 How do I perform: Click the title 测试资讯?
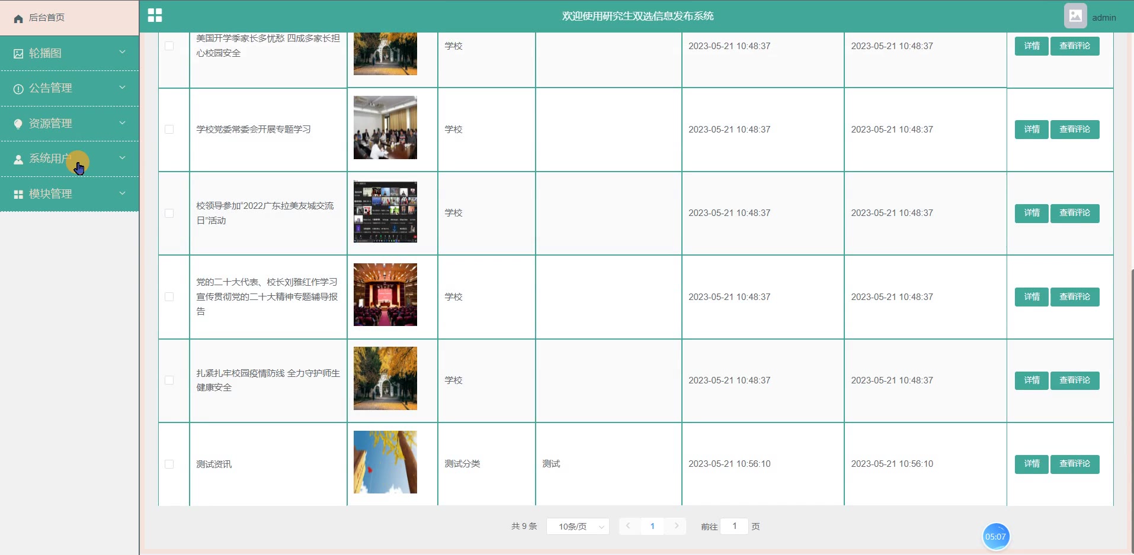click(x=214, y=464)
